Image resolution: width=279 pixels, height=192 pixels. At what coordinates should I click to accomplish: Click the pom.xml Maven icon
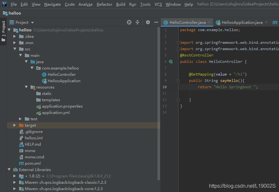tap(21, 163)
